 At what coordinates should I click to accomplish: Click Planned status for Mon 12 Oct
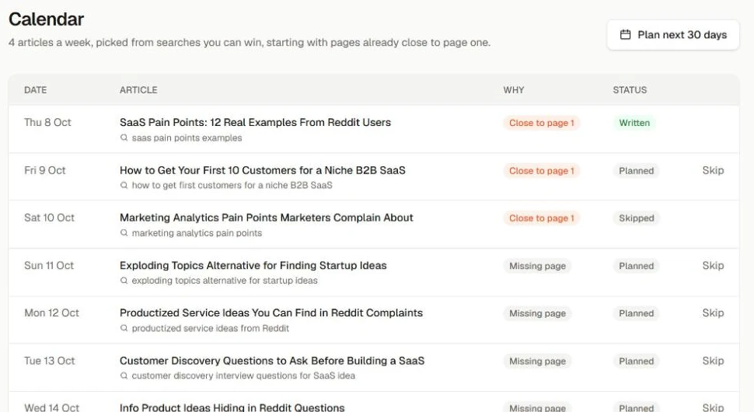636,313
